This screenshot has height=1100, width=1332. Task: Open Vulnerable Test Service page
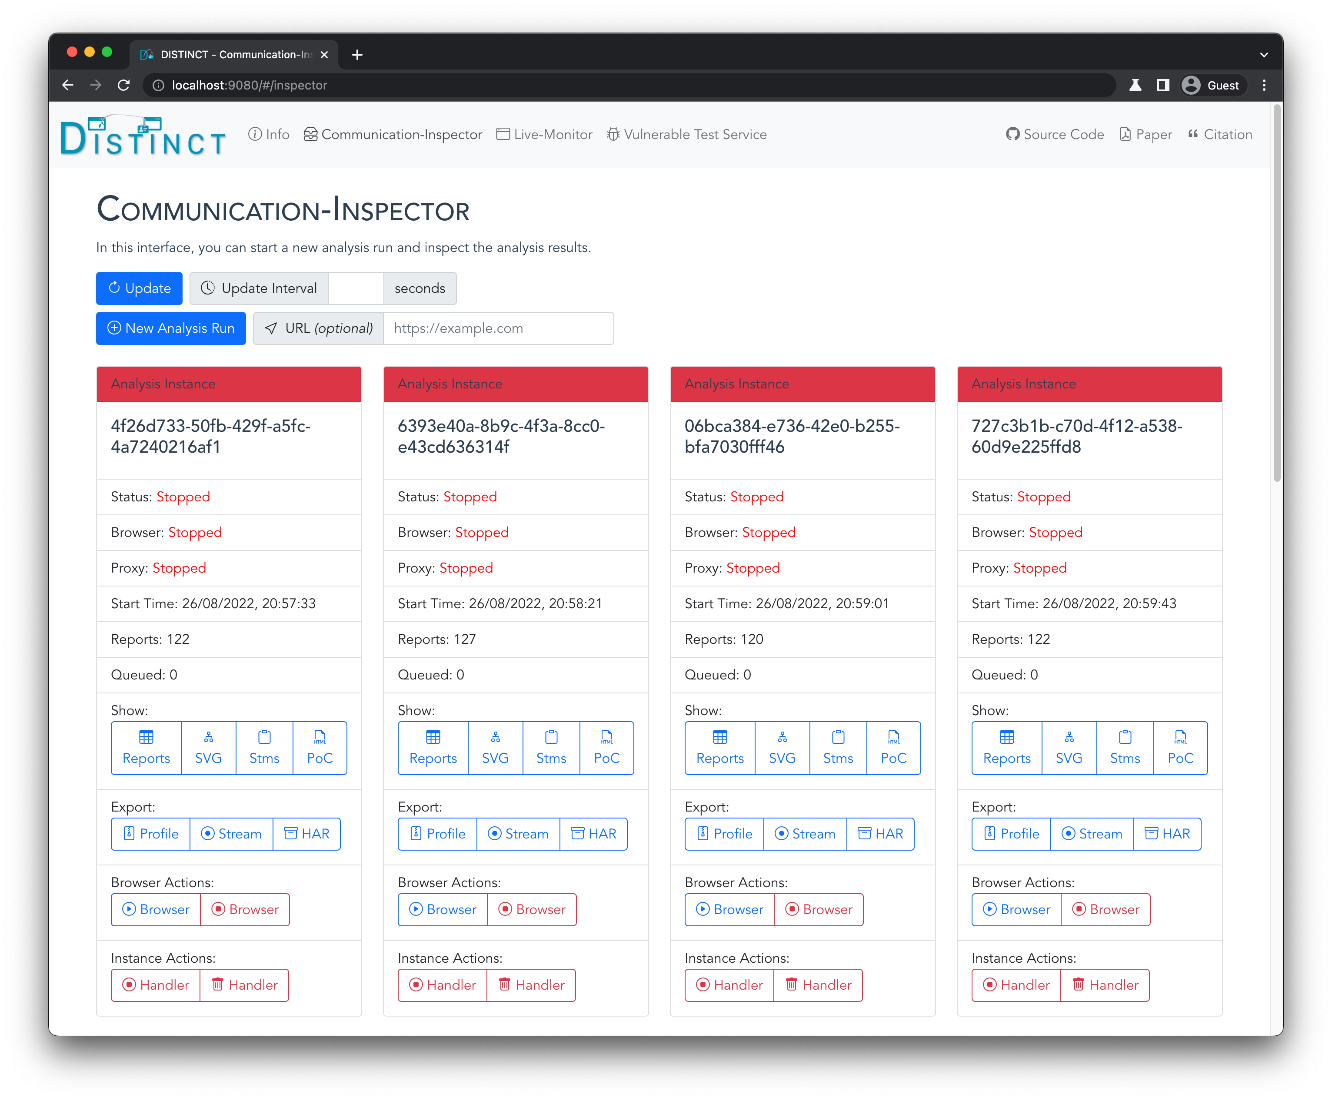(686, 134)
